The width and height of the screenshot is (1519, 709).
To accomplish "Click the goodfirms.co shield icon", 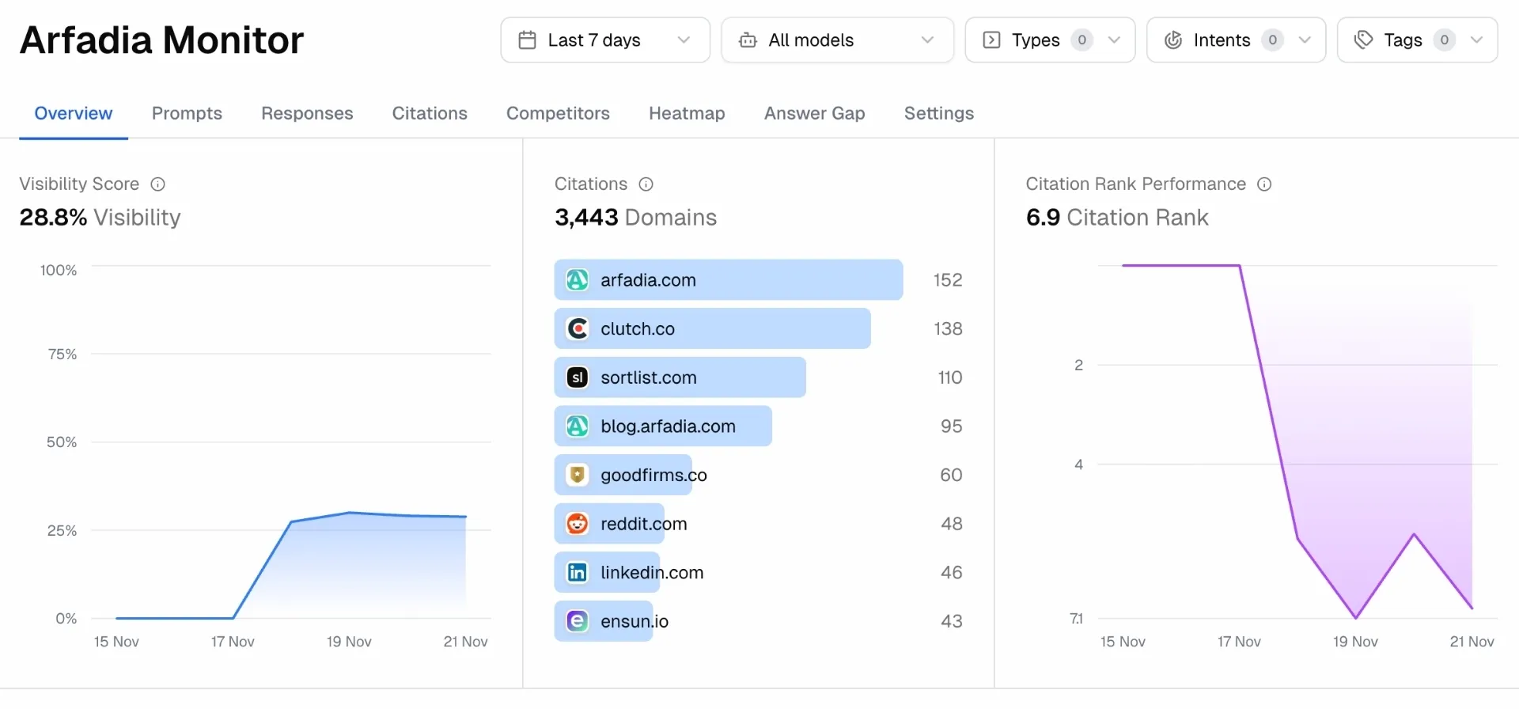I will pyautogui.click(x=578, y=475).
